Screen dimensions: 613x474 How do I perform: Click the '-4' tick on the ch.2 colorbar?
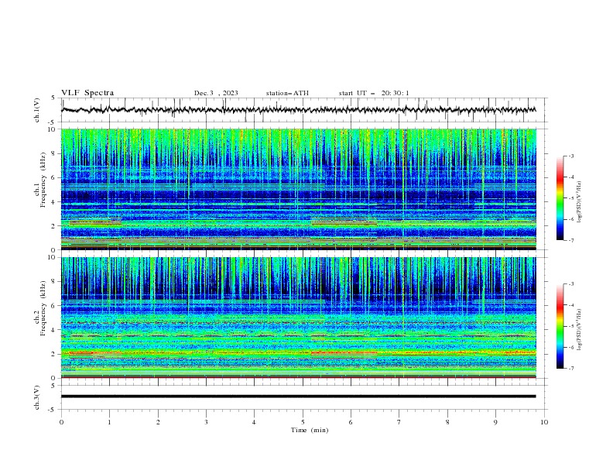(570, 305)
